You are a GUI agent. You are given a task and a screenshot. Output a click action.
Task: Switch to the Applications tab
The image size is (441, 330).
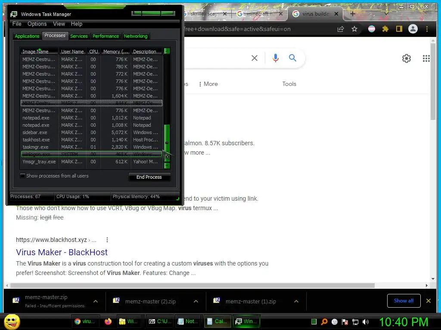27,36
